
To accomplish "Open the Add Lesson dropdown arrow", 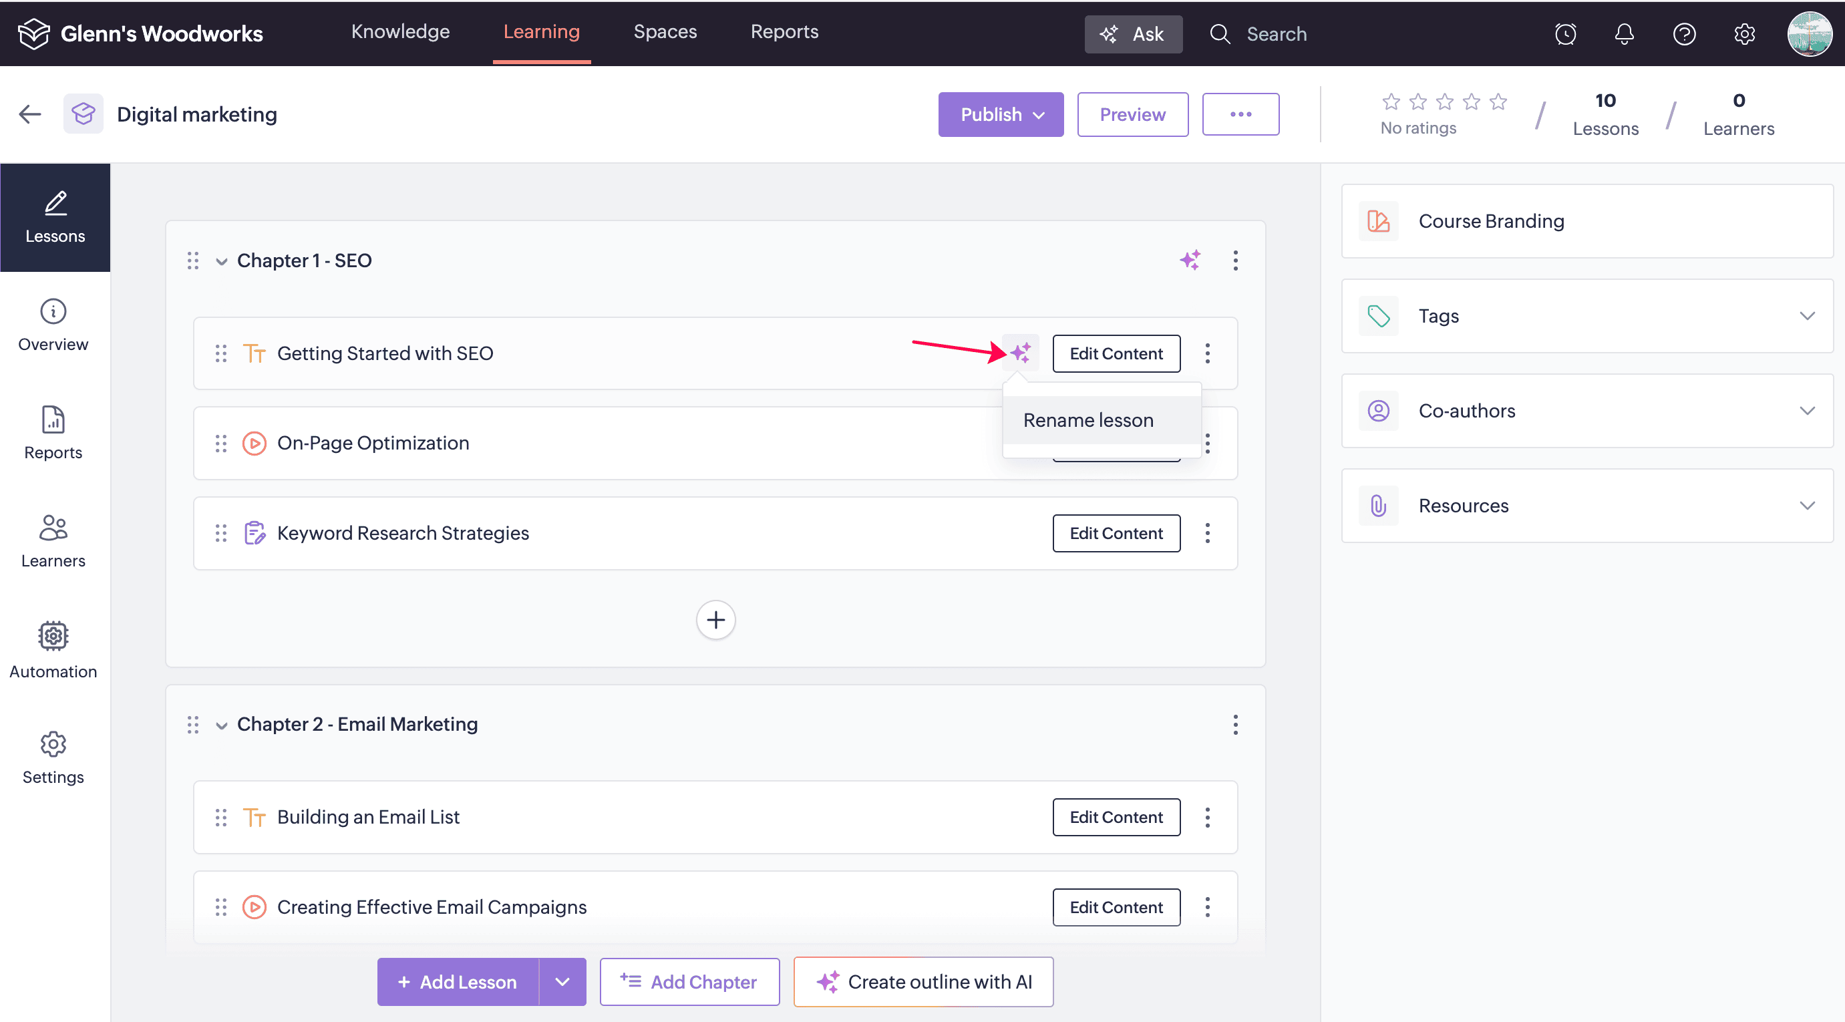I will [x=562, y=981].
